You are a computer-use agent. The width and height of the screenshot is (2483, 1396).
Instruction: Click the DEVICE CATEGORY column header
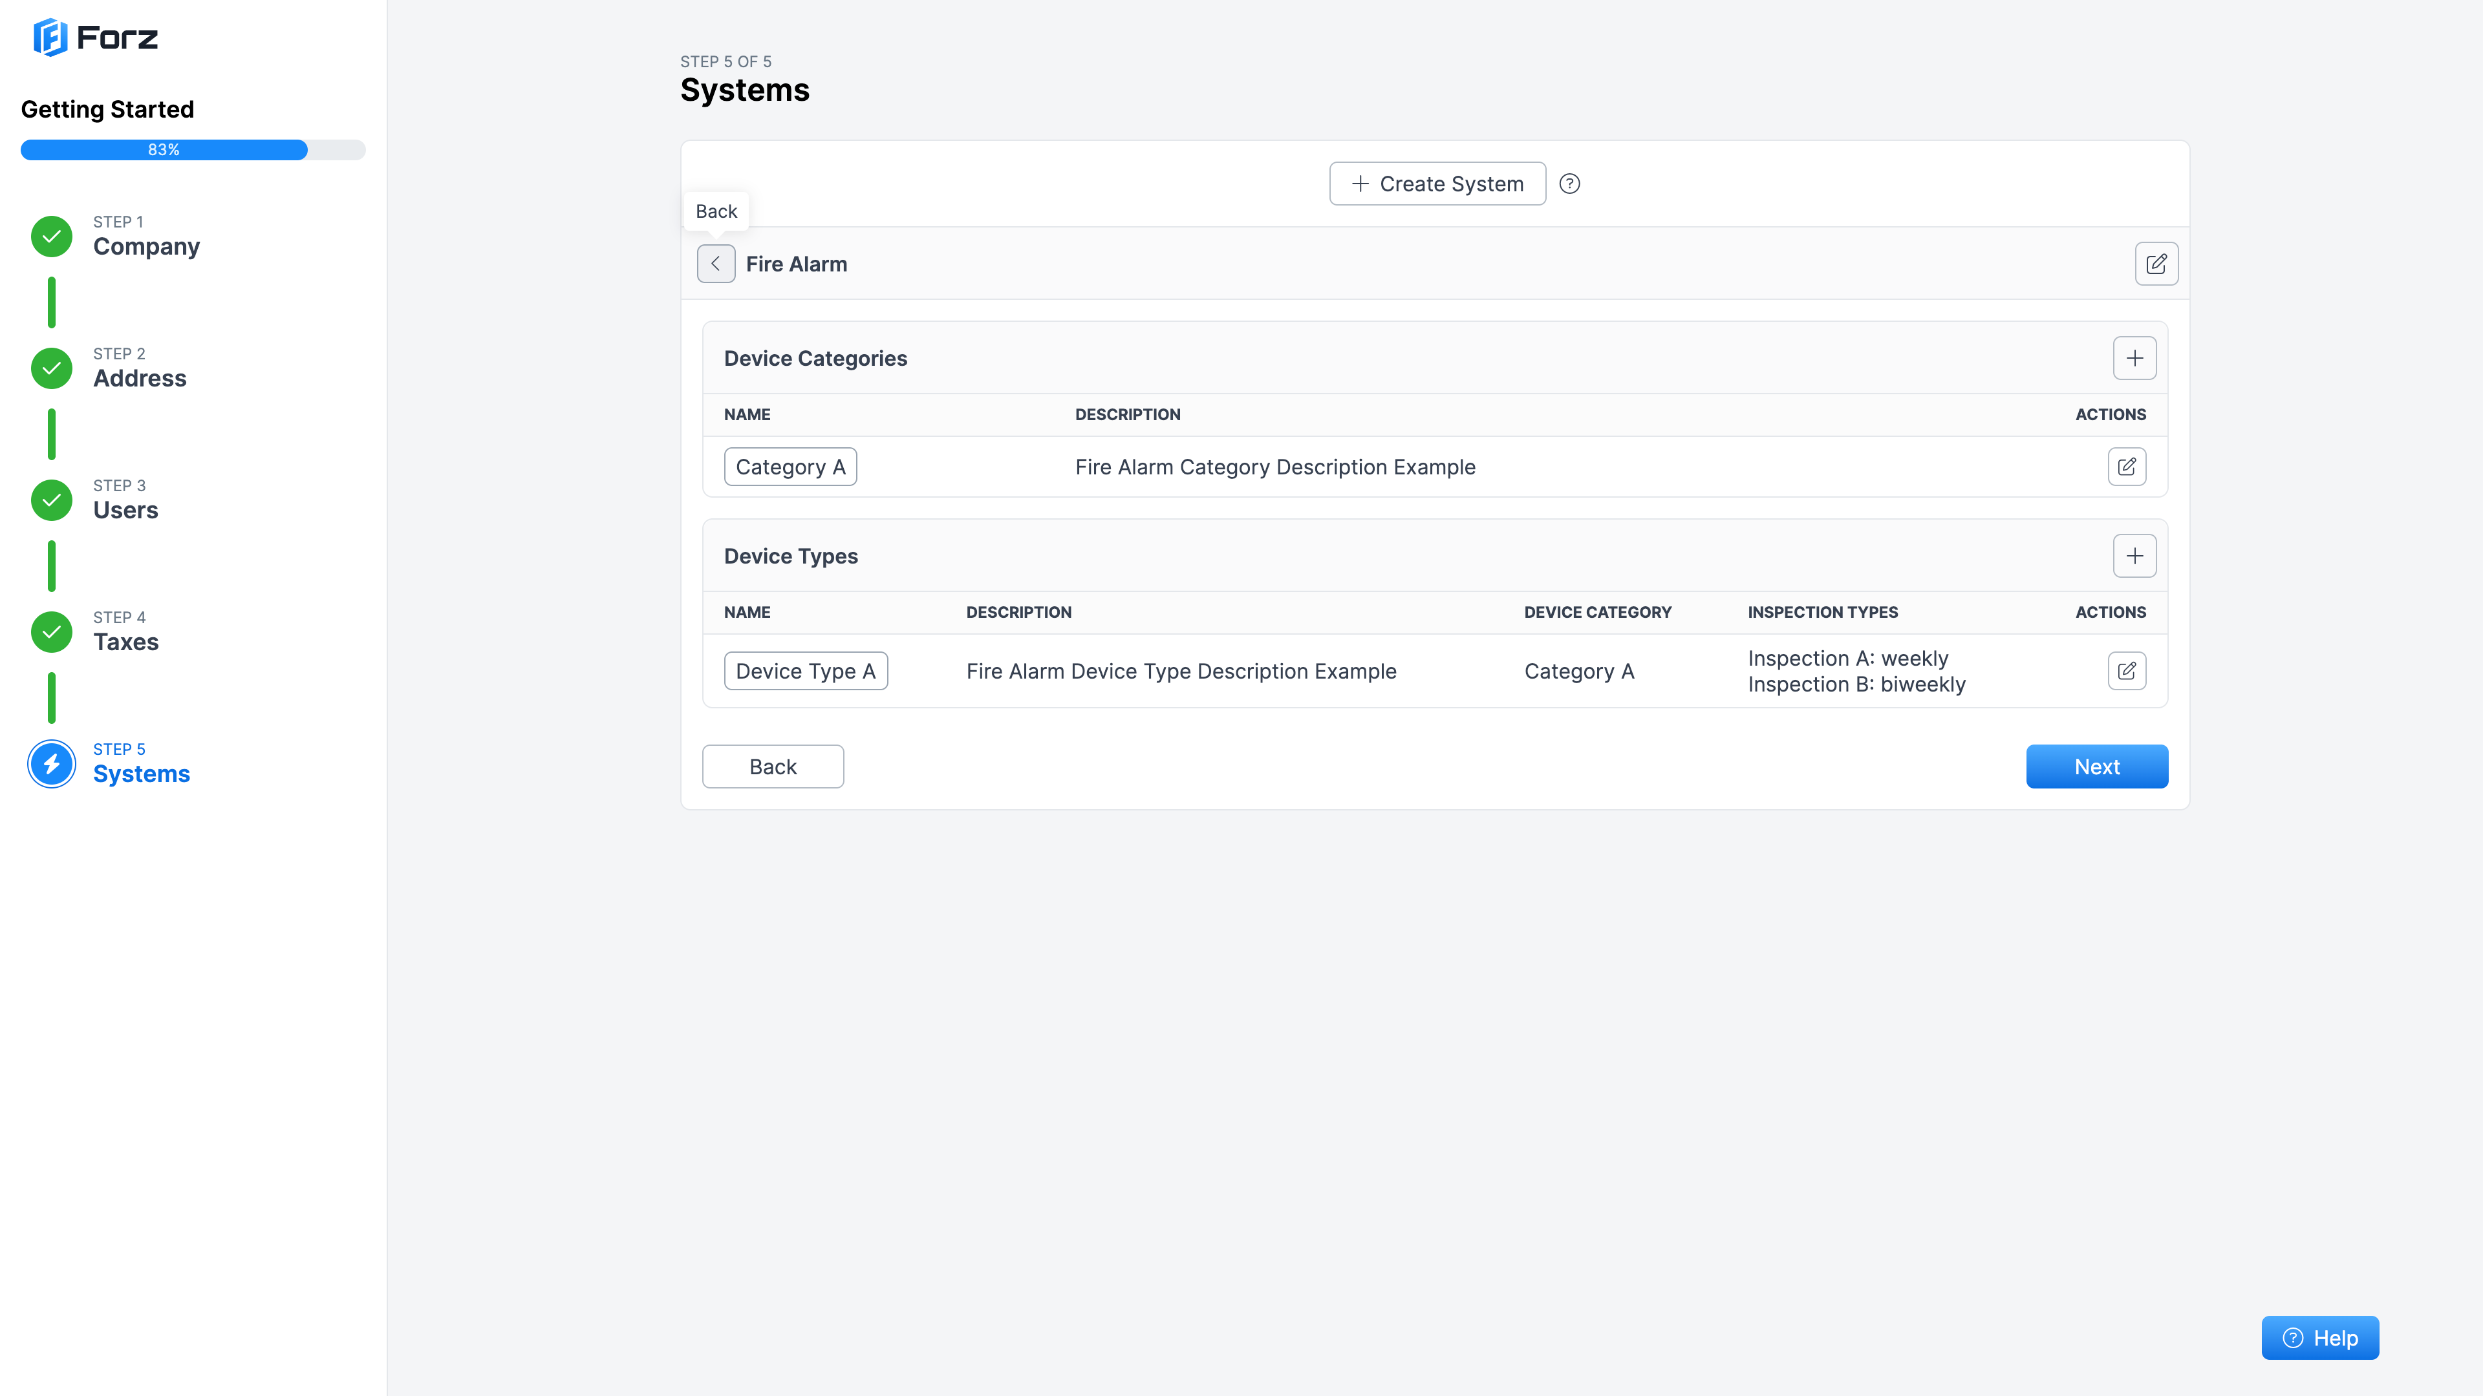pyautogui.click(x=1597, y=612)
